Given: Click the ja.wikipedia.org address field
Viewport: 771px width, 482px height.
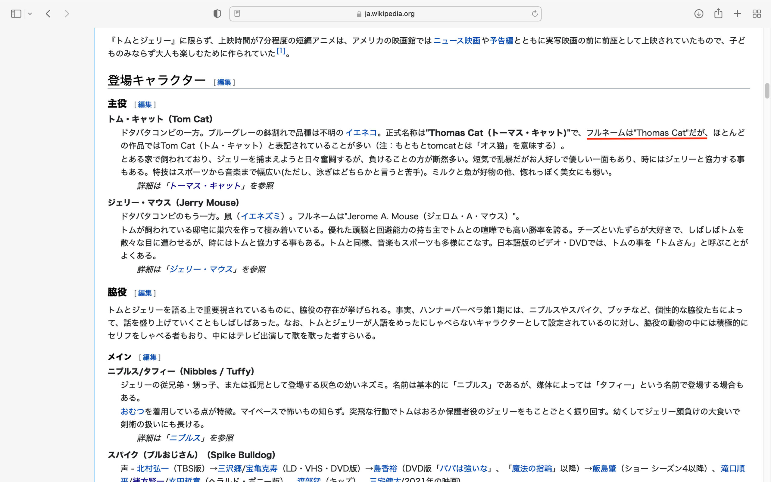Looking at the screenshot, I should [385, 14].
